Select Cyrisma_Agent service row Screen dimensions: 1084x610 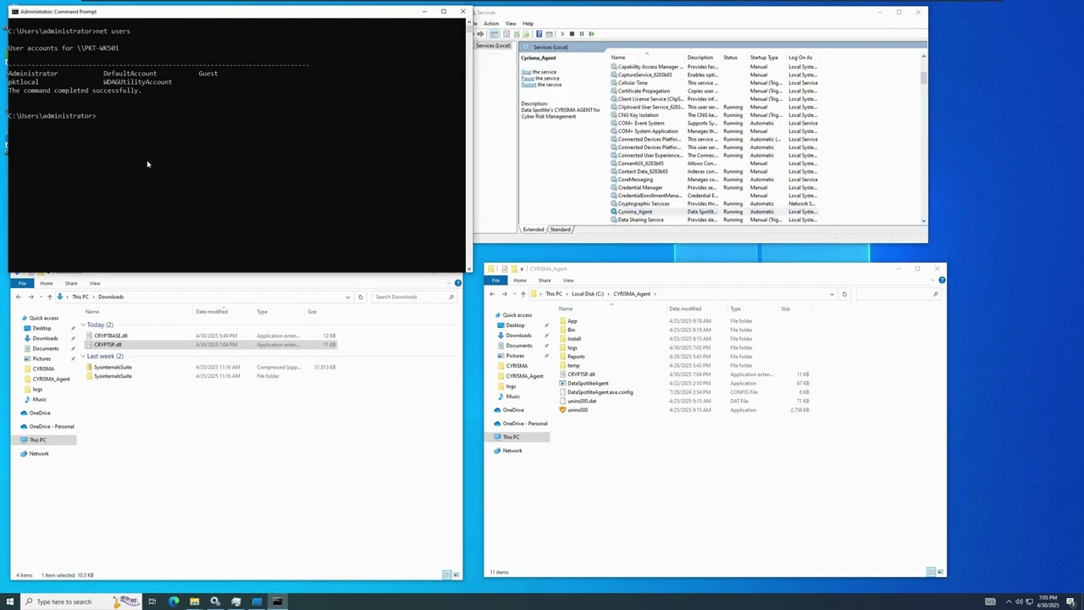(714, 212)
